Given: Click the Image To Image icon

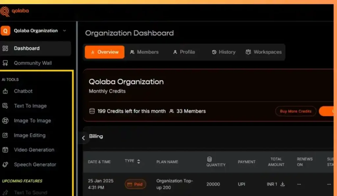Looking at the screenshot, I should (5, 121).
